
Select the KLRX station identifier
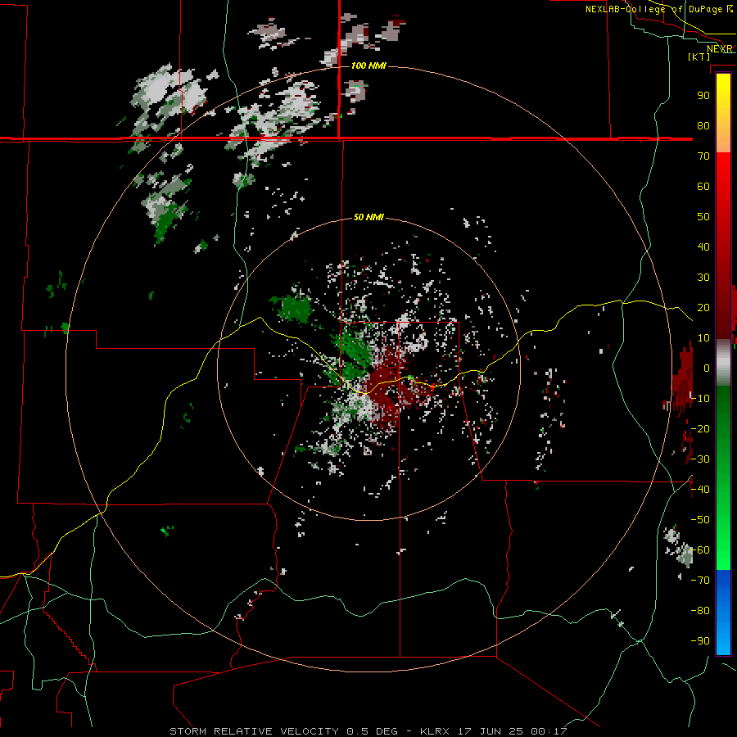pos(435,731)
